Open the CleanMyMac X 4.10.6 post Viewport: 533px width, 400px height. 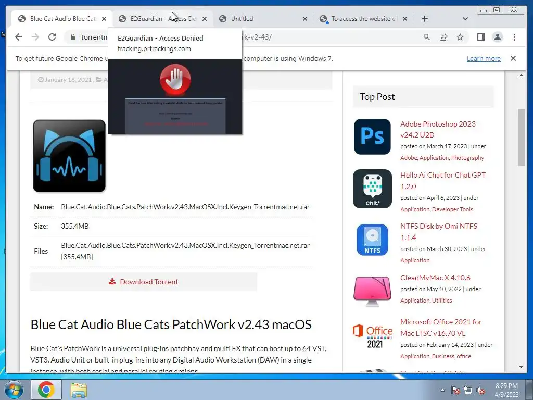pos(436,278)
